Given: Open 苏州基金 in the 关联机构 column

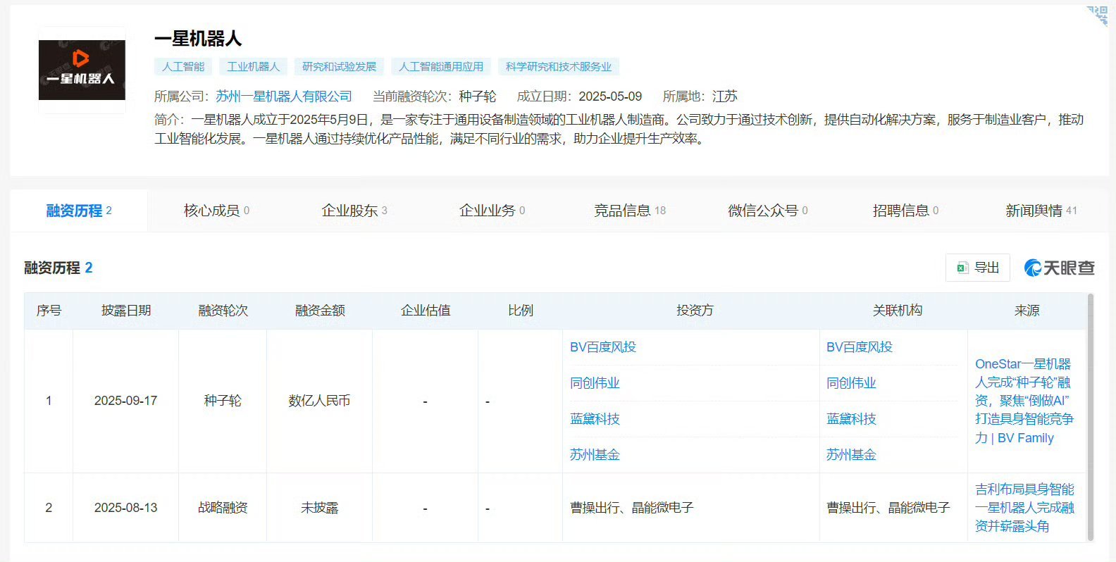Looking at the screenshot, I should [851, 455].
